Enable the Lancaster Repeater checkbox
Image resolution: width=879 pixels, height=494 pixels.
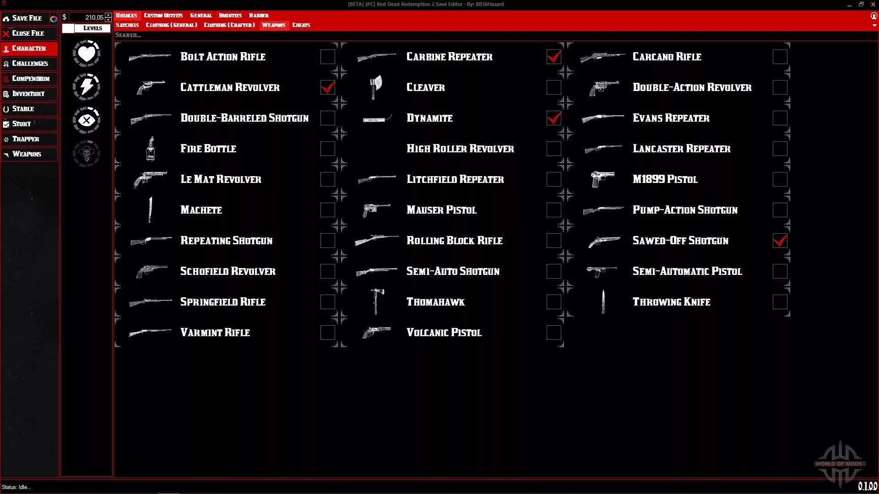[x=780, y=149]
